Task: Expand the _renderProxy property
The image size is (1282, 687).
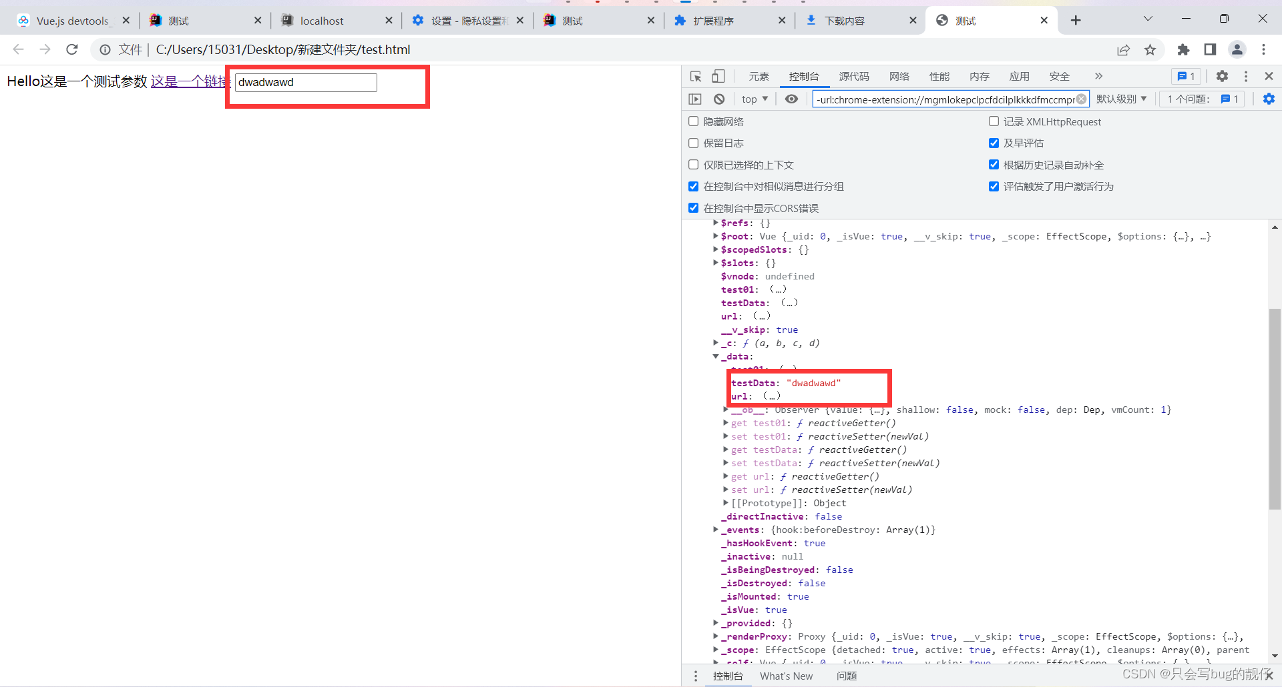Action: pyautogui.click(x=716, y=636)
